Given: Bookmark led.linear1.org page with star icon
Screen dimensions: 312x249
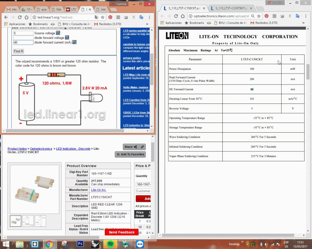Looking at the screenshot, I should pyautogui.click(x=103, y=17).
